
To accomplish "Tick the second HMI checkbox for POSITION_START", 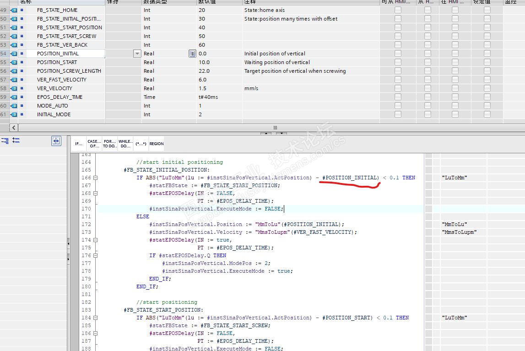I will [x=428, y=62].
